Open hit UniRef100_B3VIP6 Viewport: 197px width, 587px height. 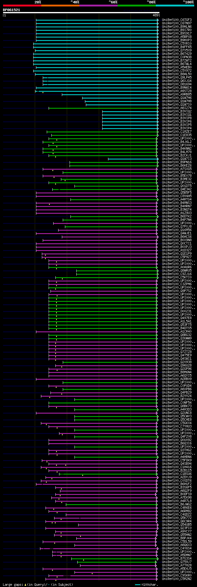[177, 121]
